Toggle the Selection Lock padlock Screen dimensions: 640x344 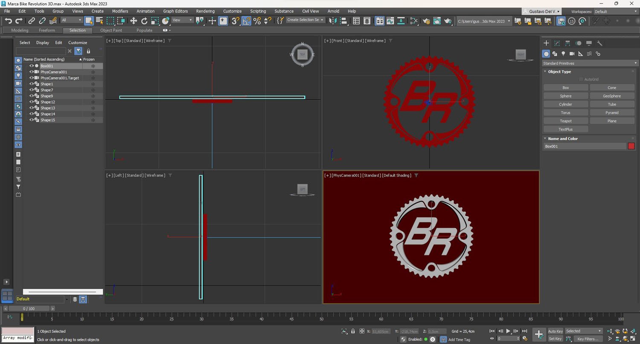click(353, 331)
